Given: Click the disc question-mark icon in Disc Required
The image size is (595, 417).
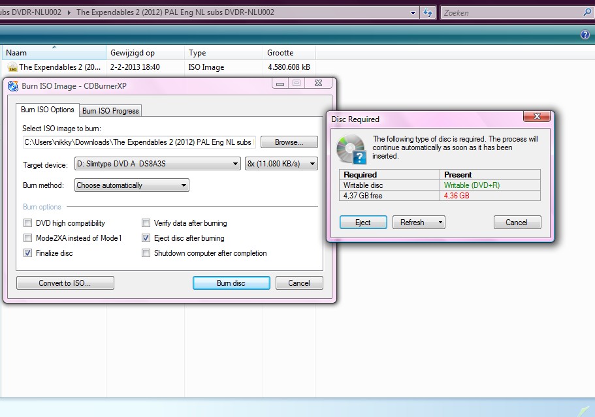Looking at the screenshot, I should 351,149.
